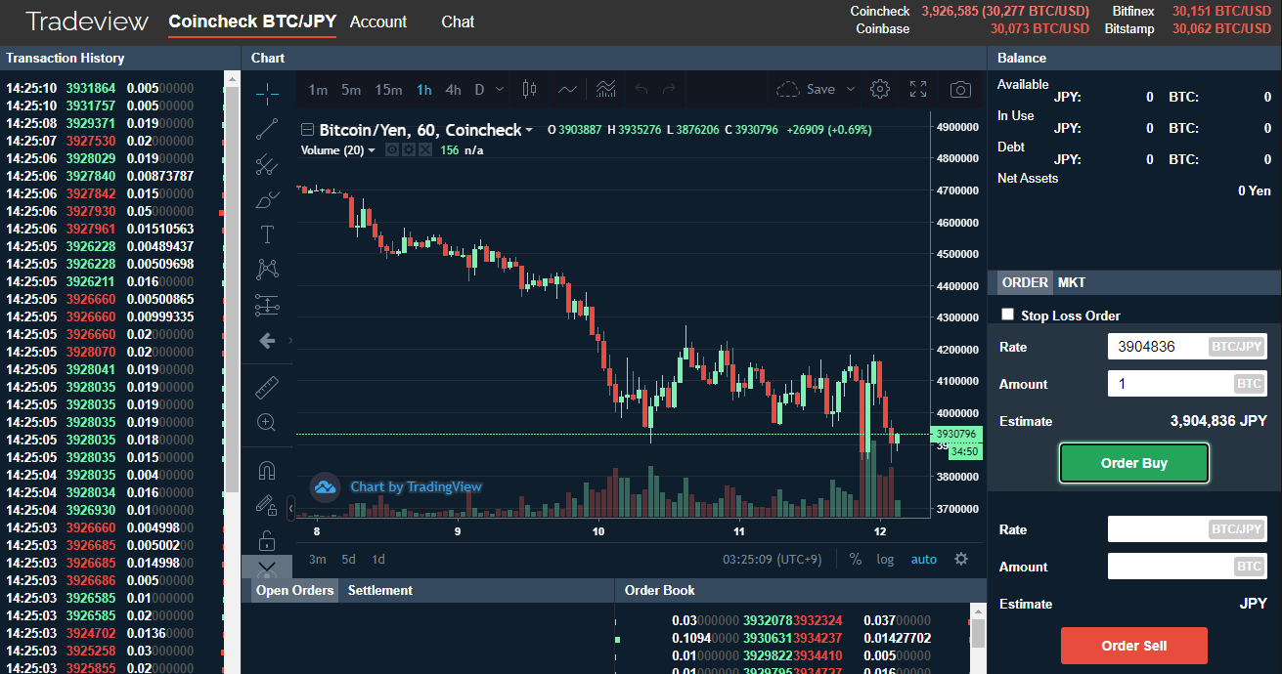Click the buy Rate input field
Image resolution: width=1282 pixels, height=674 pixels.
pos(1187,347)
